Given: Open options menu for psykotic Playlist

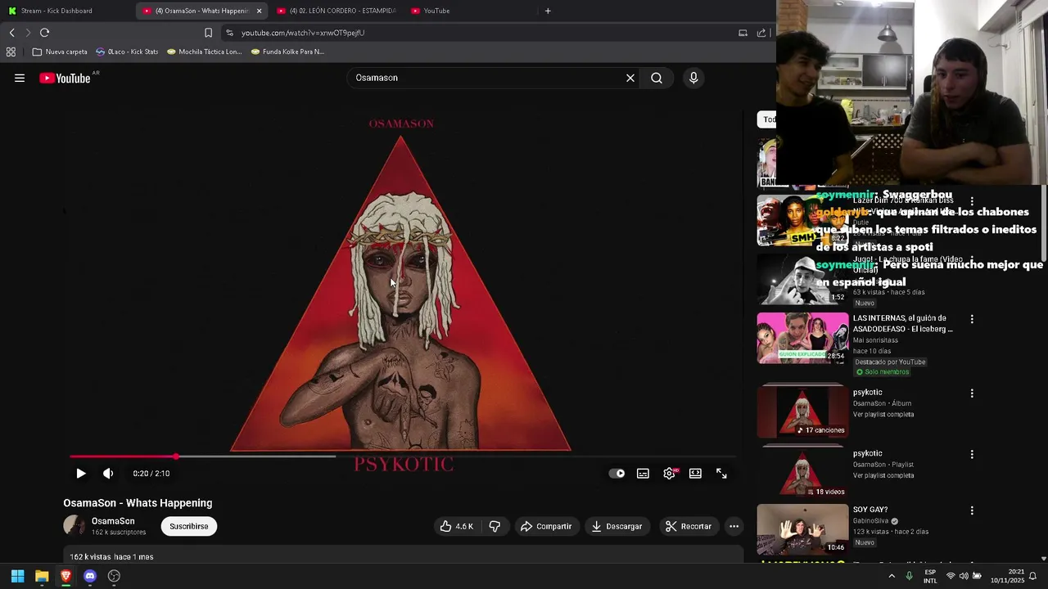Looking at the screenshot, I should (x=972, y=454).
